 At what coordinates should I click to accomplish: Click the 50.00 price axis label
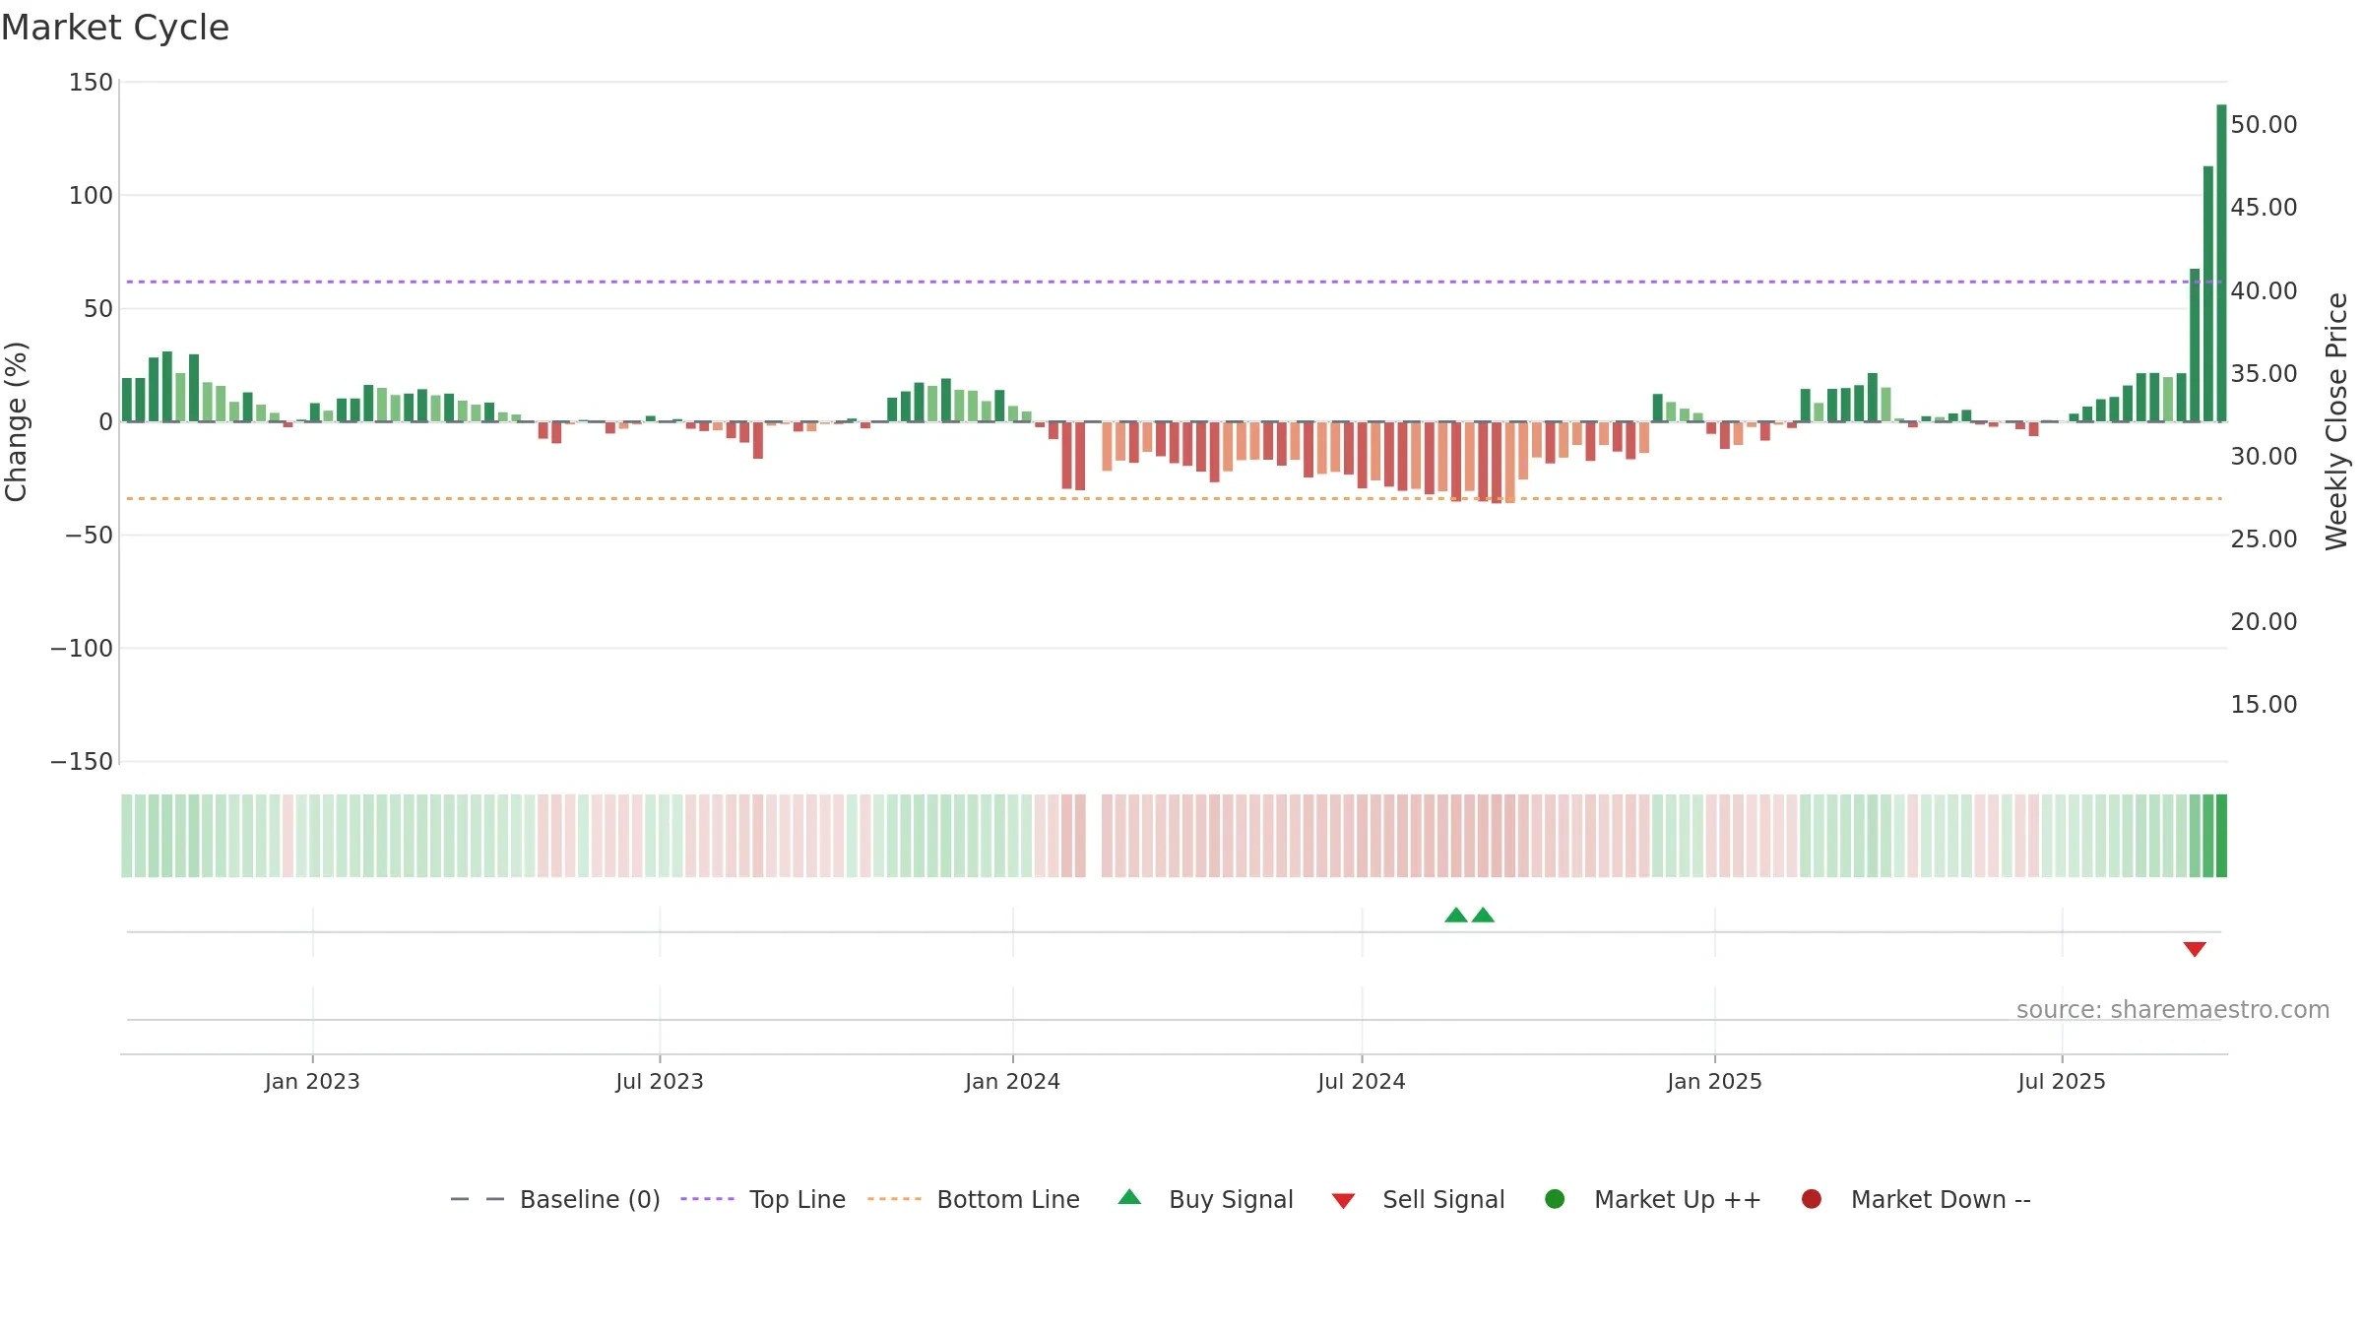point(2264,125)
